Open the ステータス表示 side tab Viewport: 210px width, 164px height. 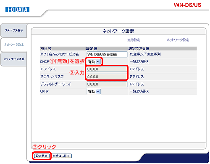tap(13, 30)
